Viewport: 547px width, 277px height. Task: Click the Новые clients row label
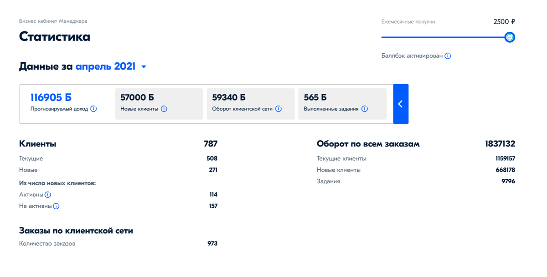pos(28,170)
